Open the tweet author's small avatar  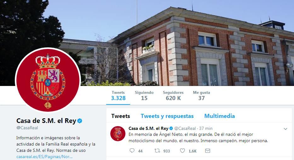118,133
